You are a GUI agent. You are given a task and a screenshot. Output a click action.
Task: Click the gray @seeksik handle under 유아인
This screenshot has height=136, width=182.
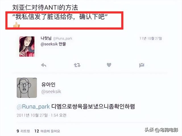point(51,92)
